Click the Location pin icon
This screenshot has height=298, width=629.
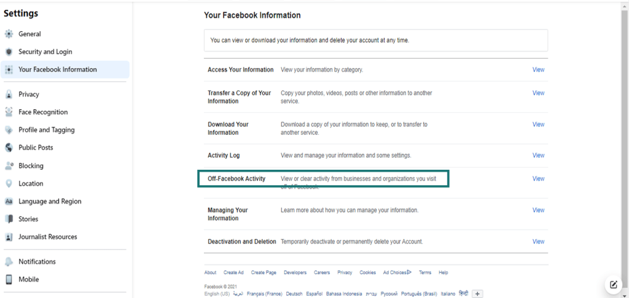point(9,183)
